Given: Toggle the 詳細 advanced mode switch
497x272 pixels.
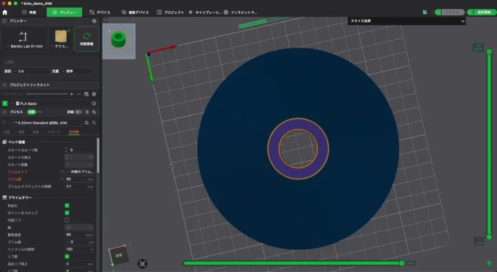Looking at the screenshot, I should coord(78,112).
